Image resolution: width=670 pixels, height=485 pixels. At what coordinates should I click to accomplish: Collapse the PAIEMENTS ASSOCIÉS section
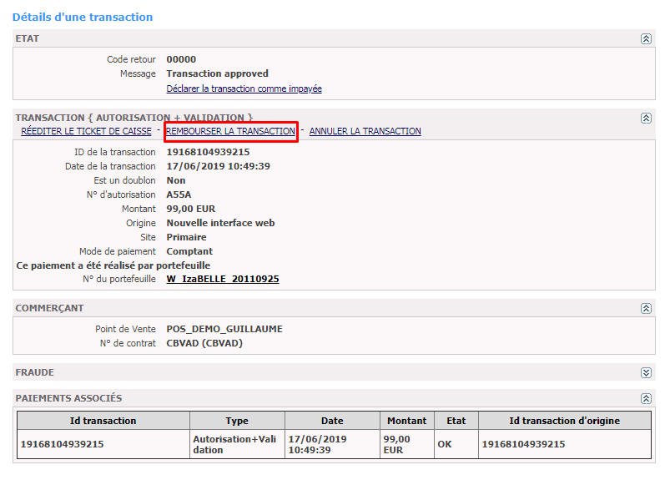coord(646,398)
